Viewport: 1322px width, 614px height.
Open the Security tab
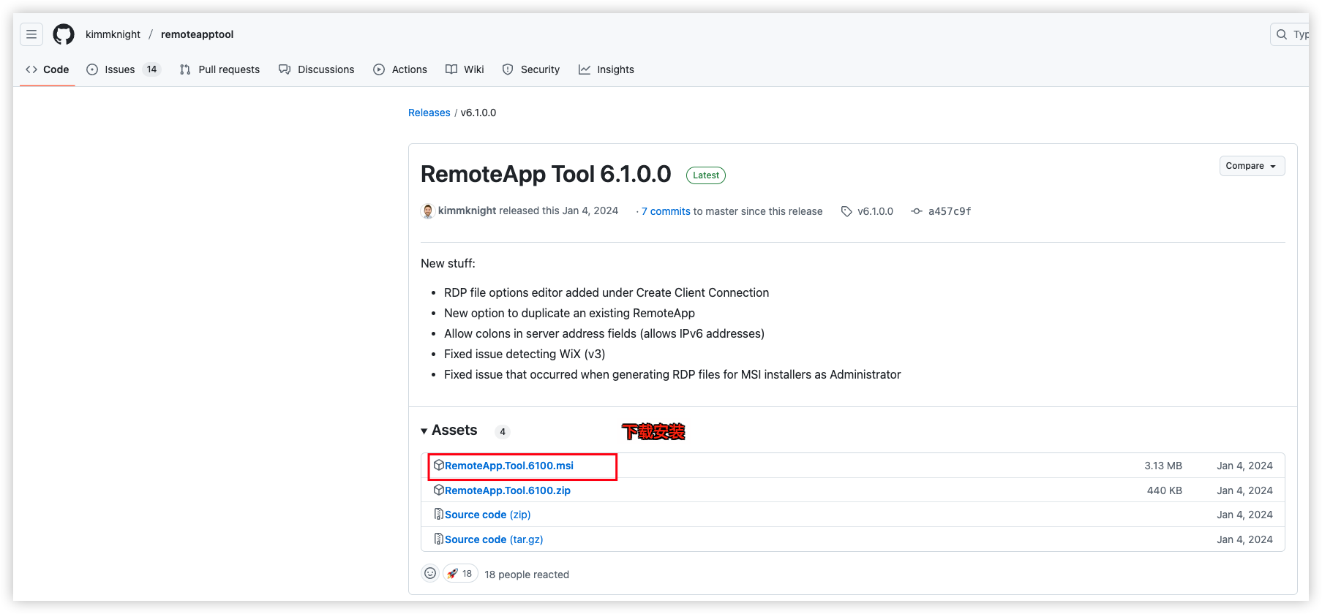531,69
